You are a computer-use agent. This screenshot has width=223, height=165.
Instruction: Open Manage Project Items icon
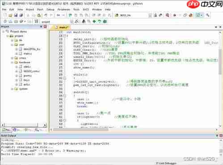tap(84, 21)
